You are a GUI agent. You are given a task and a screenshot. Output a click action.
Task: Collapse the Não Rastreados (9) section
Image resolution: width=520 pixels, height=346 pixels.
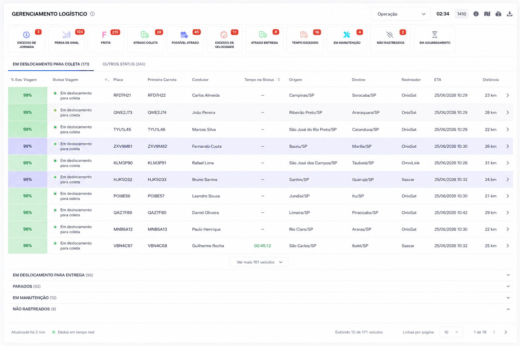pyautogui.click(x=260, y=309)
